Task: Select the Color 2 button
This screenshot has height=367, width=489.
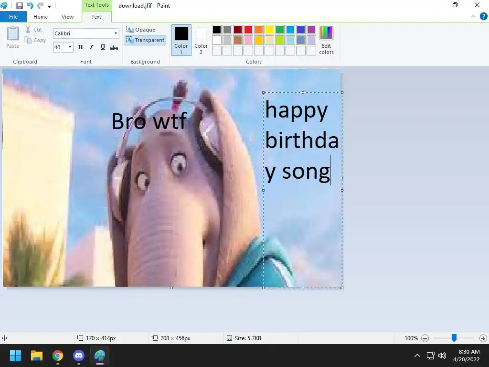Action: (x=201, y=41)
